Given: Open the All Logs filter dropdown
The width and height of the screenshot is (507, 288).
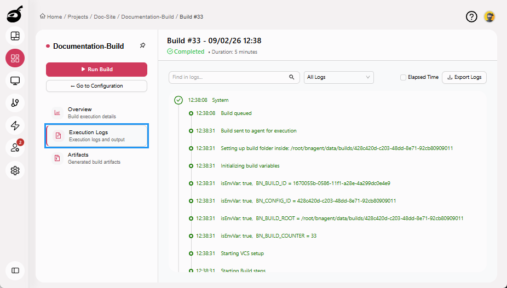Looking at the screenshot, I should tap(338, 77).
